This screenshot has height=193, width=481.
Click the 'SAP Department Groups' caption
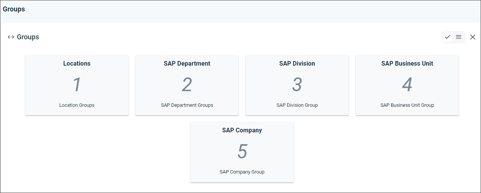point(187,105)
